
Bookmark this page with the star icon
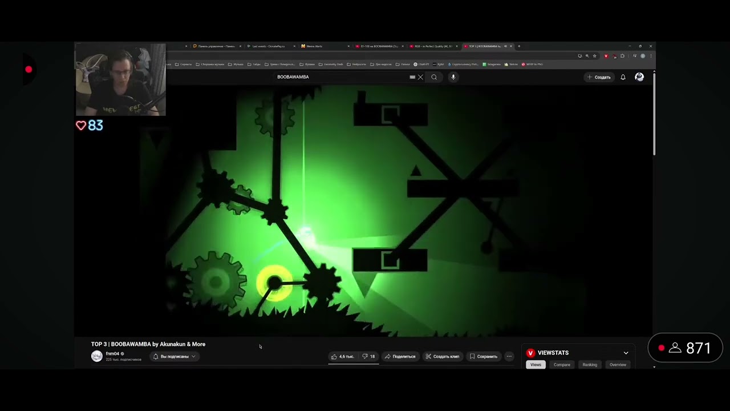coord(594,56)
